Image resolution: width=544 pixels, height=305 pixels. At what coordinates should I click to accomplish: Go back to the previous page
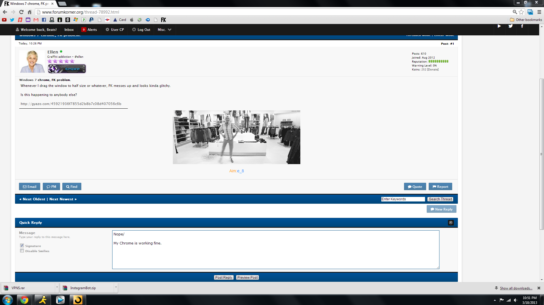click(5, 12)
